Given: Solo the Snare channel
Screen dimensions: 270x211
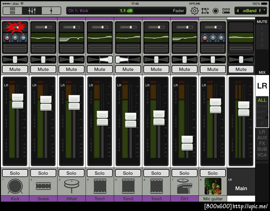Looking at the screenshot, I should click(43, 173).
